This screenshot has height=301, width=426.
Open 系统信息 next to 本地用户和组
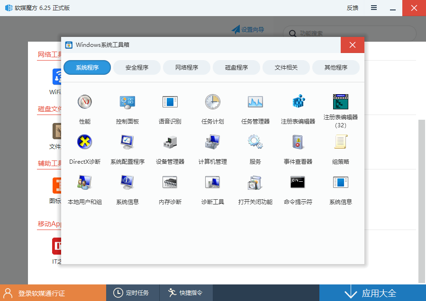click(x=127, y=190)
